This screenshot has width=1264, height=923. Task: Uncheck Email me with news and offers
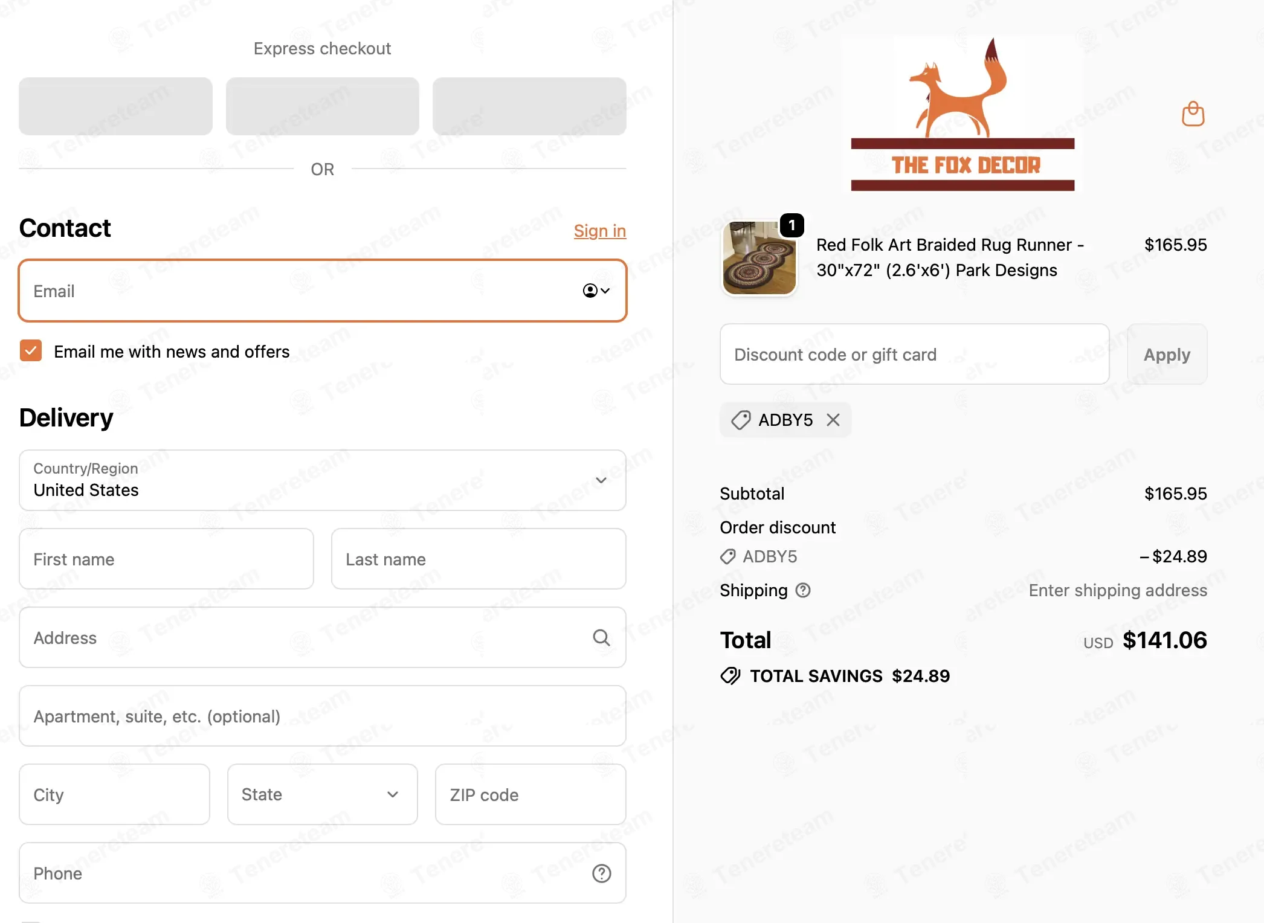[x=31, y=350]
